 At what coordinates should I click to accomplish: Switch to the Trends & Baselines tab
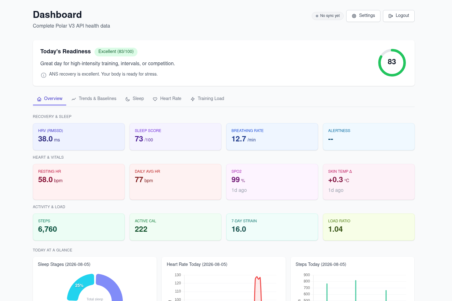pyautogui.click(x=94, y=99)
